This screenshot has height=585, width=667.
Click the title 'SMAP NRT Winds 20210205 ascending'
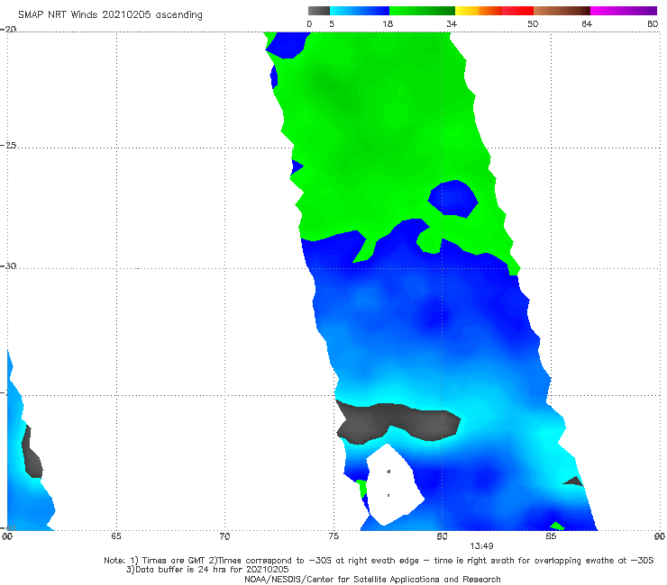click(x=110, y=14)
